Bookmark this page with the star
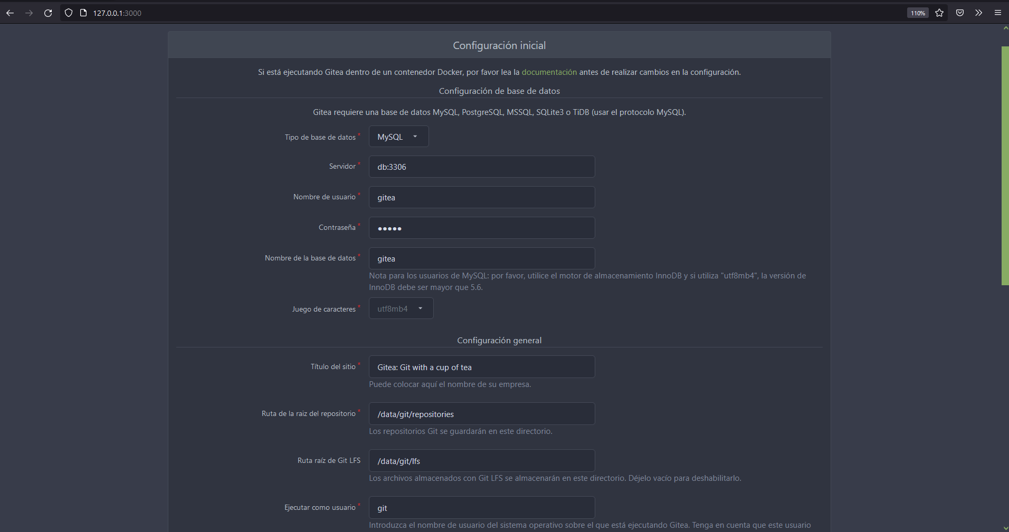 (x=939, y=13)
